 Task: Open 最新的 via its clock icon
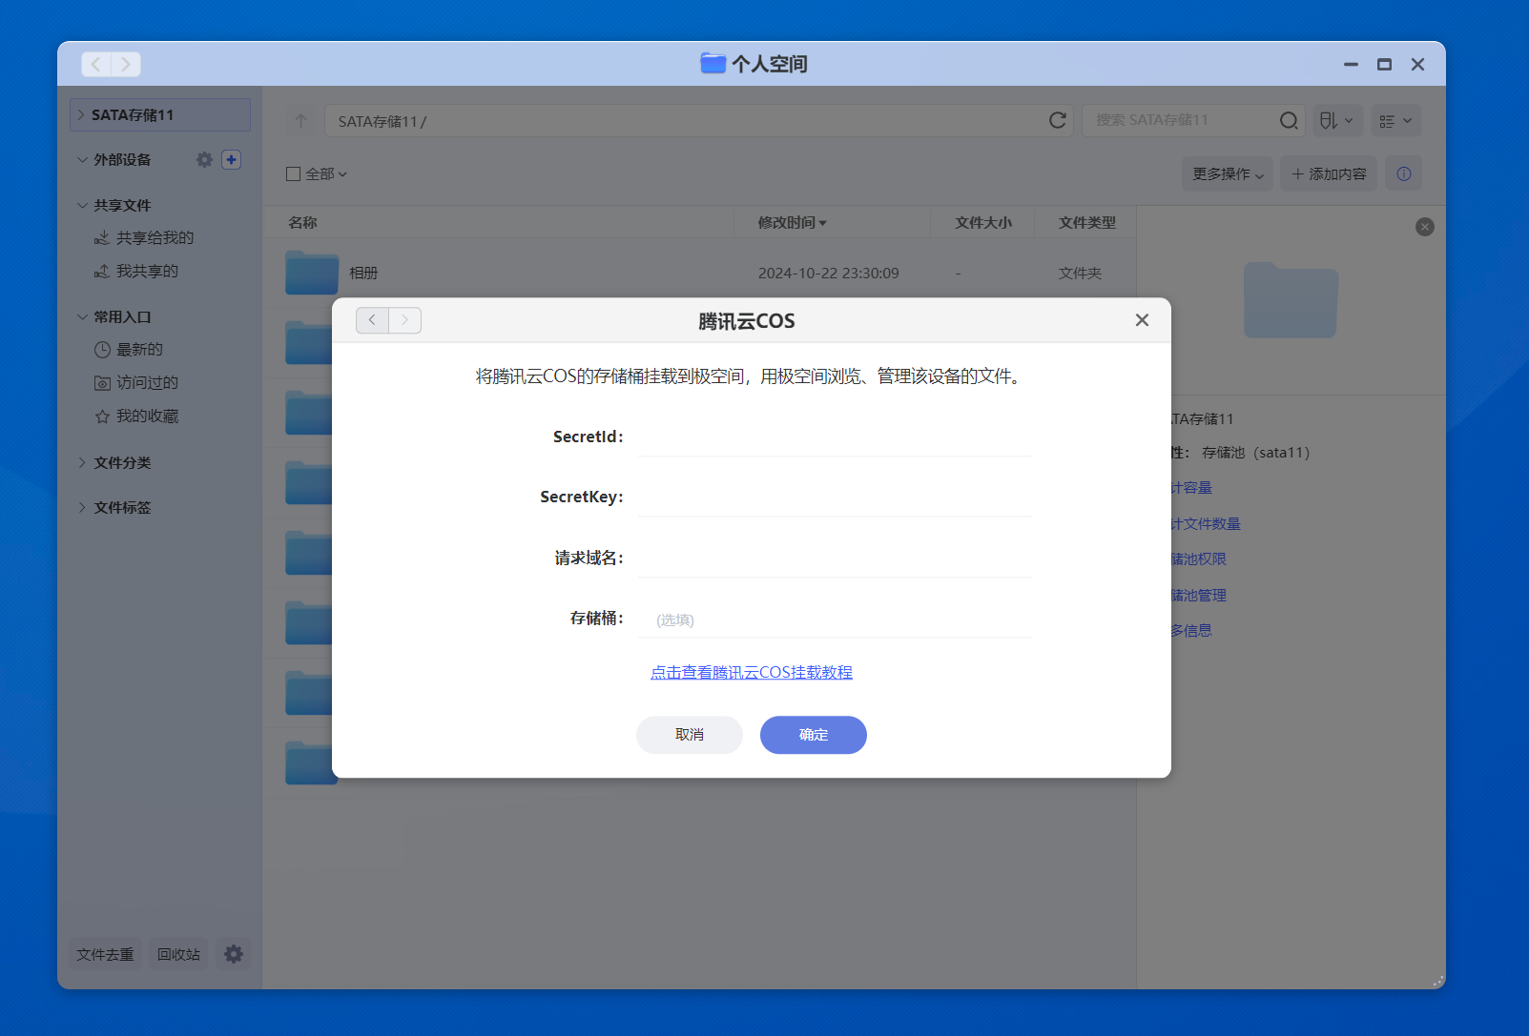tap(103, 349)
